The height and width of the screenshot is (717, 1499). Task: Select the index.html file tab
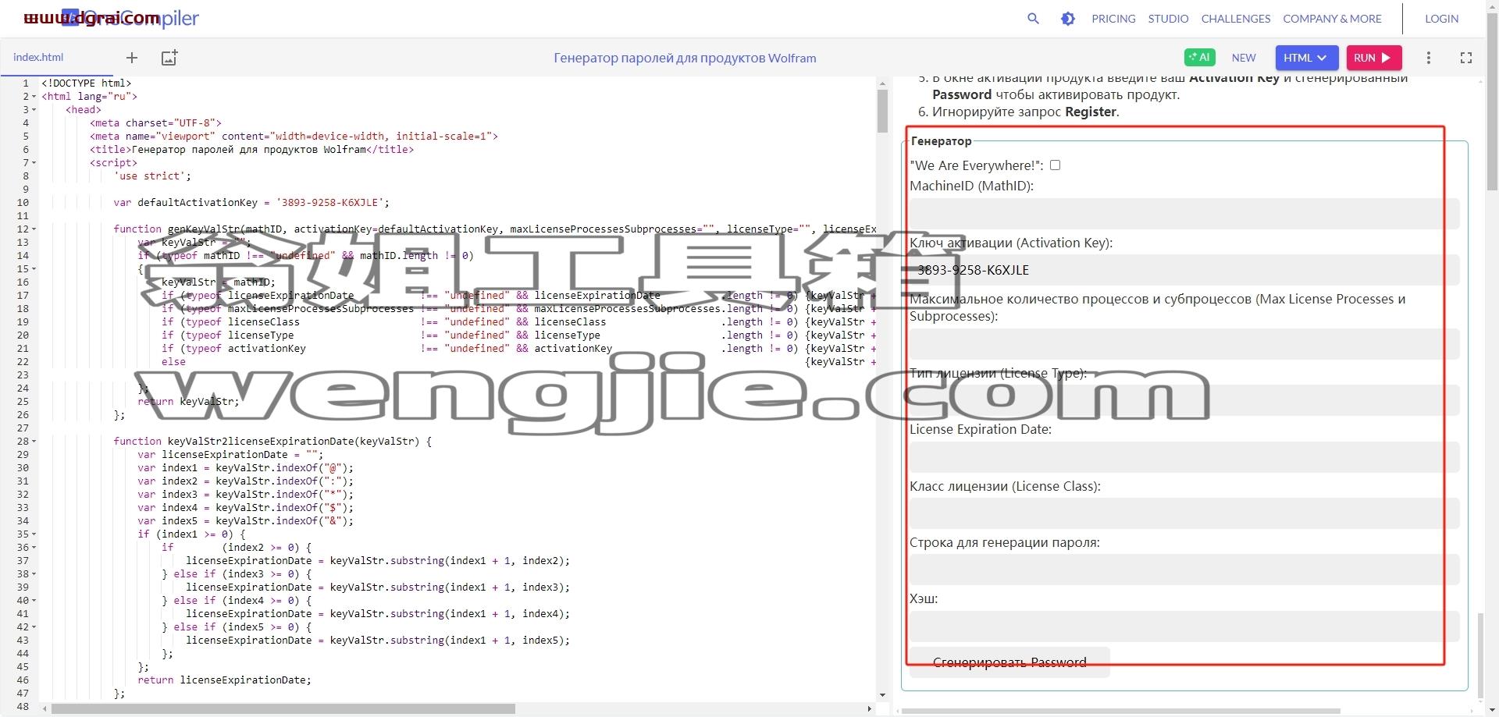point(38,58)
